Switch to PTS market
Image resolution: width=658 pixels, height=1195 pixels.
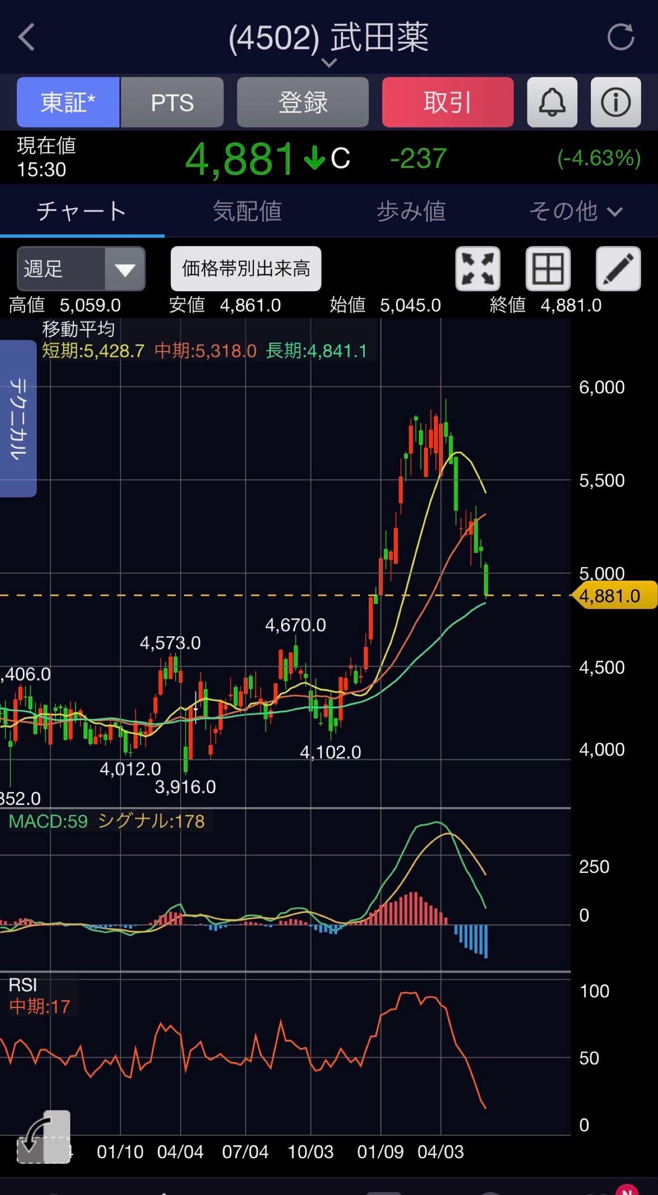(172, 102)
